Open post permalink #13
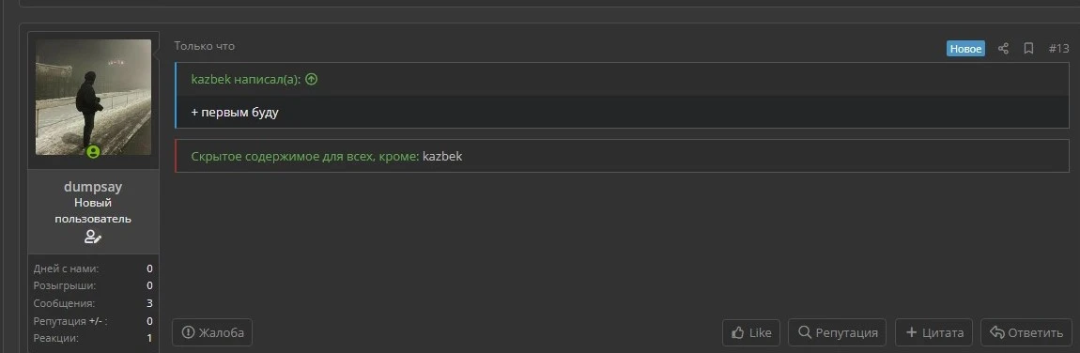 pos(1058,48)
